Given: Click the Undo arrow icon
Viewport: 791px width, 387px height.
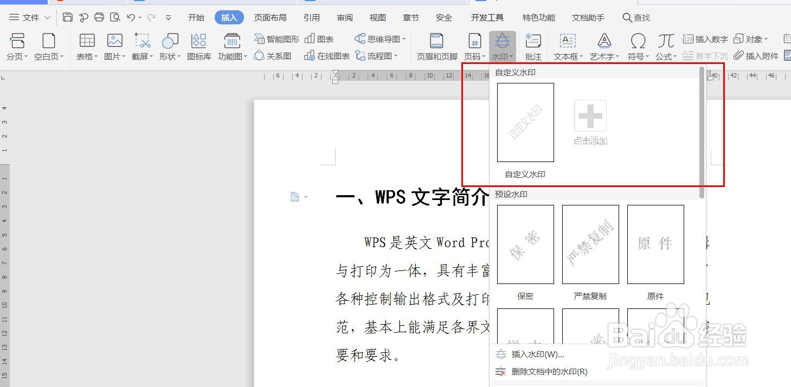Looking at the screenshot, I should [131, 17].
